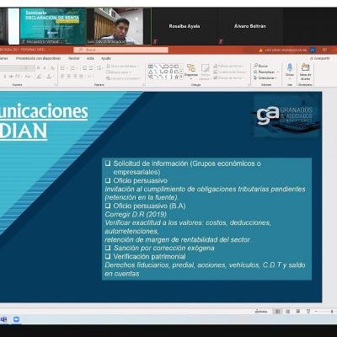The height and width of the screenshot is (337, 337).
Task: Open Dirección del texto dropdown
Action: click(123, 66)
